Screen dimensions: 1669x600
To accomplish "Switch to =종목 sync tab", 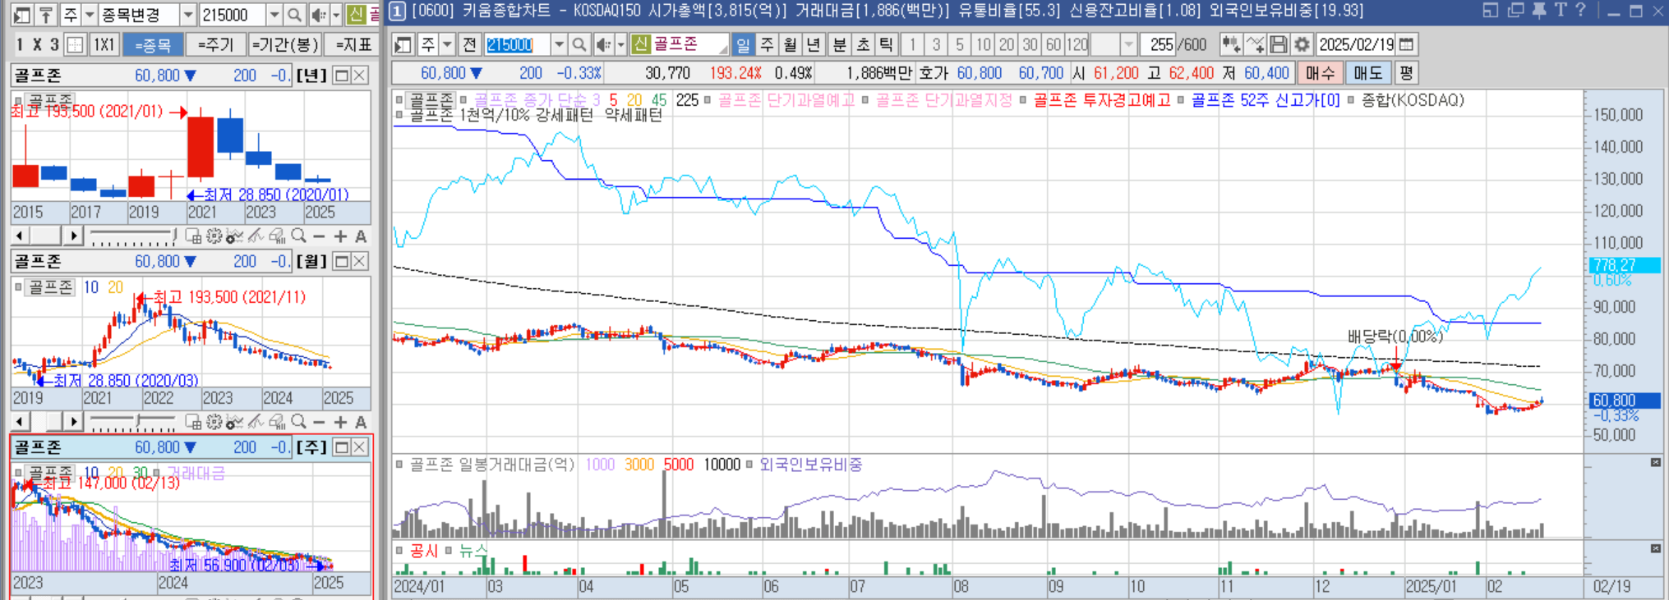I will click(153, 44).
